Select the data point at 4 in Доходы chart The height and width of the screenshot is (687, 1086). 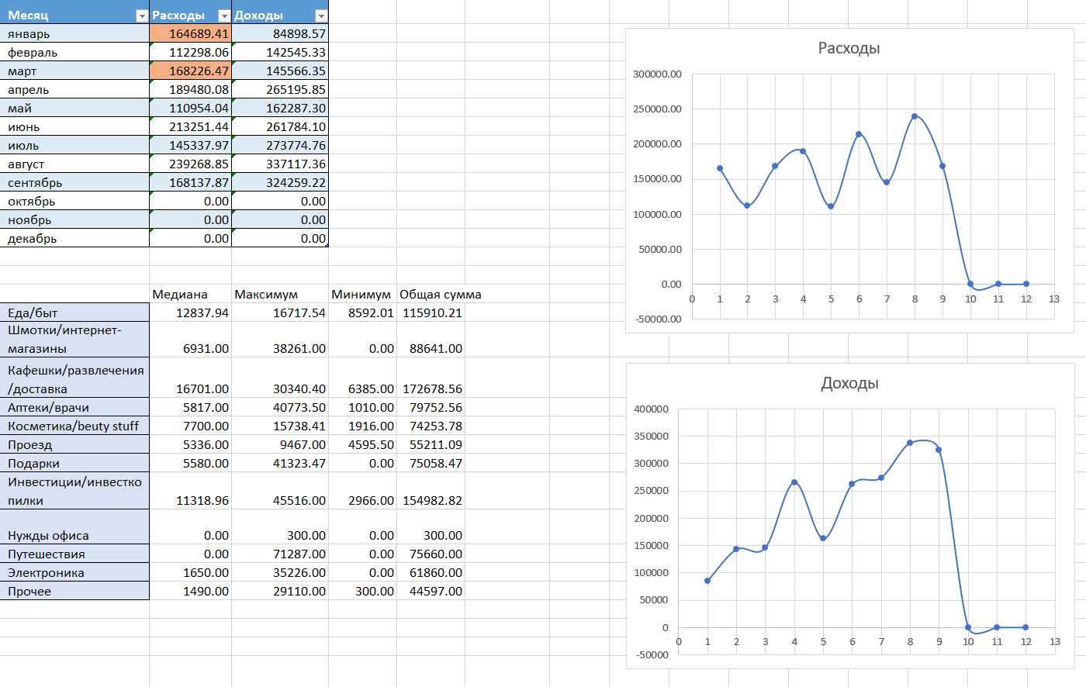(x=794, y=482)
